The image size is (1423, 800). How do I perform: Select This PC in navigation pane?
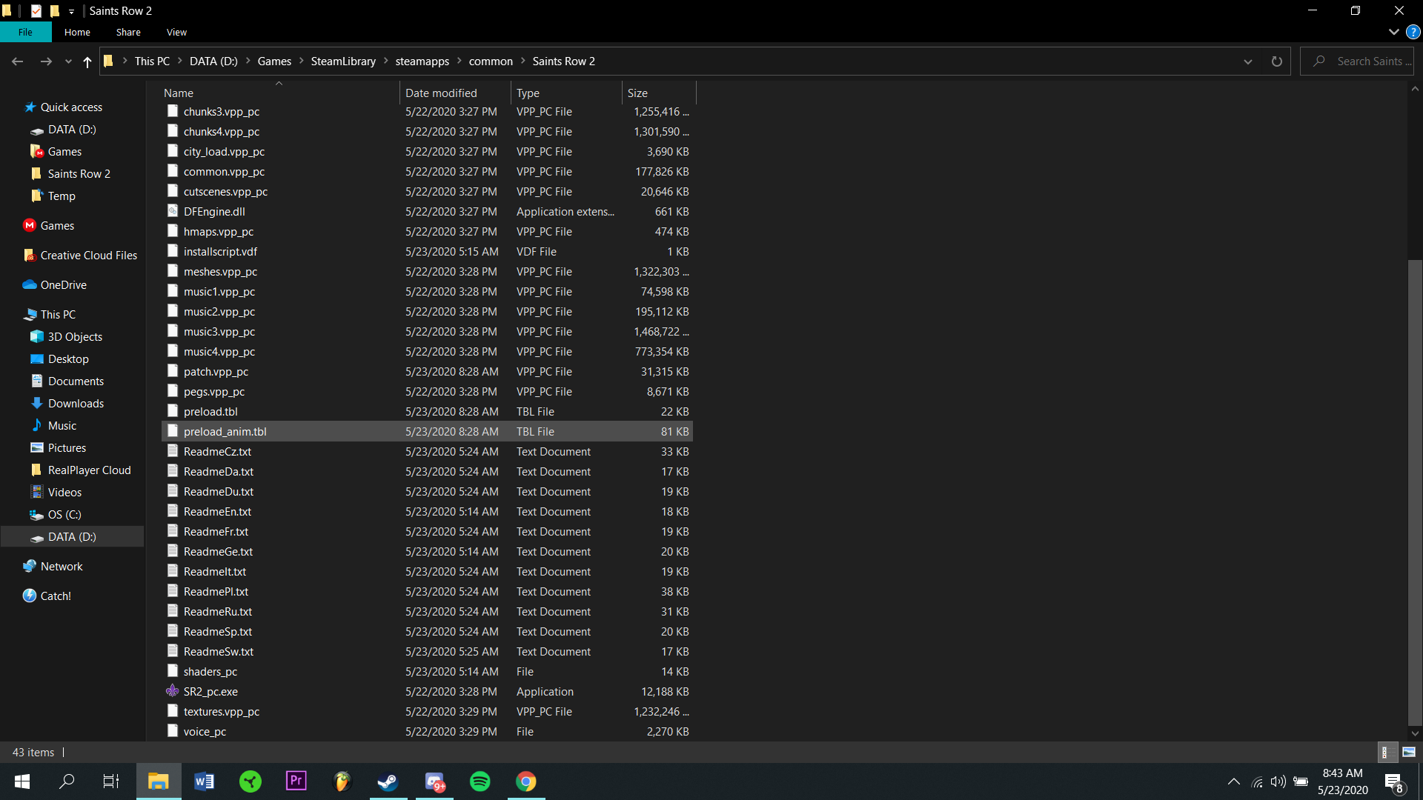click(58, 315)
